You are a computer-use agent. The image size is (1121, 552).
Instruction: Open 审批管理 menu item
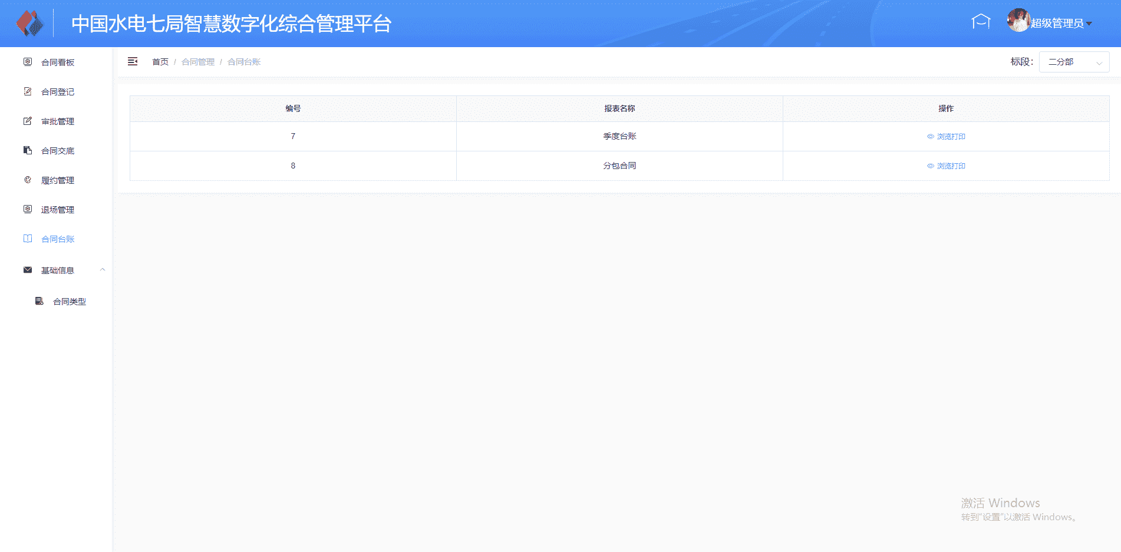[x=58, y=121]
